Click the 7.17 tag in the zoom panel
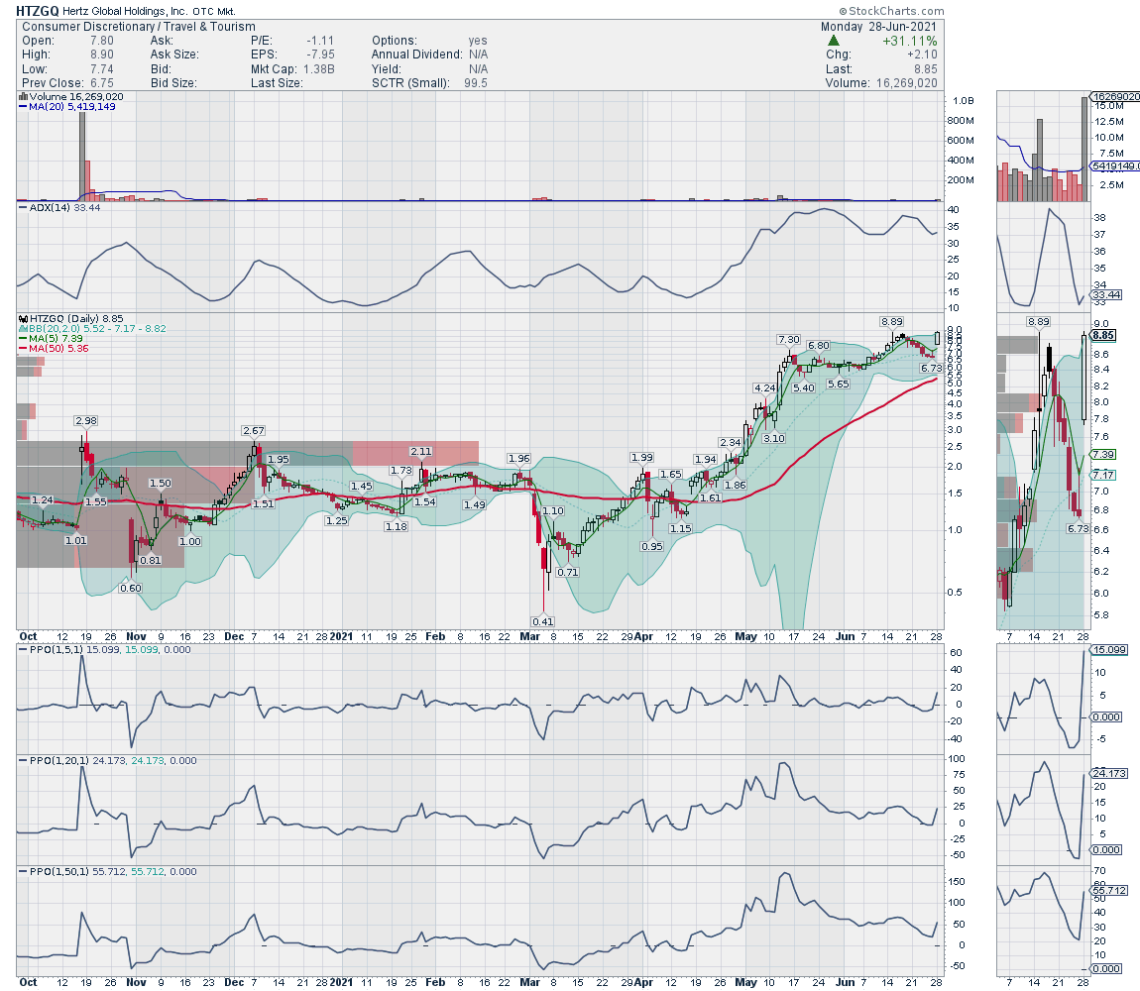Screen dimensions: 1140x991 1103,475
